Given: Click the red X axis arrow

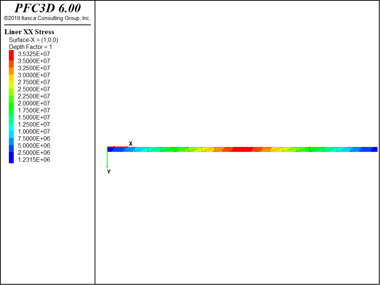Looking at the screenshot, I should [x=118, y=147].
